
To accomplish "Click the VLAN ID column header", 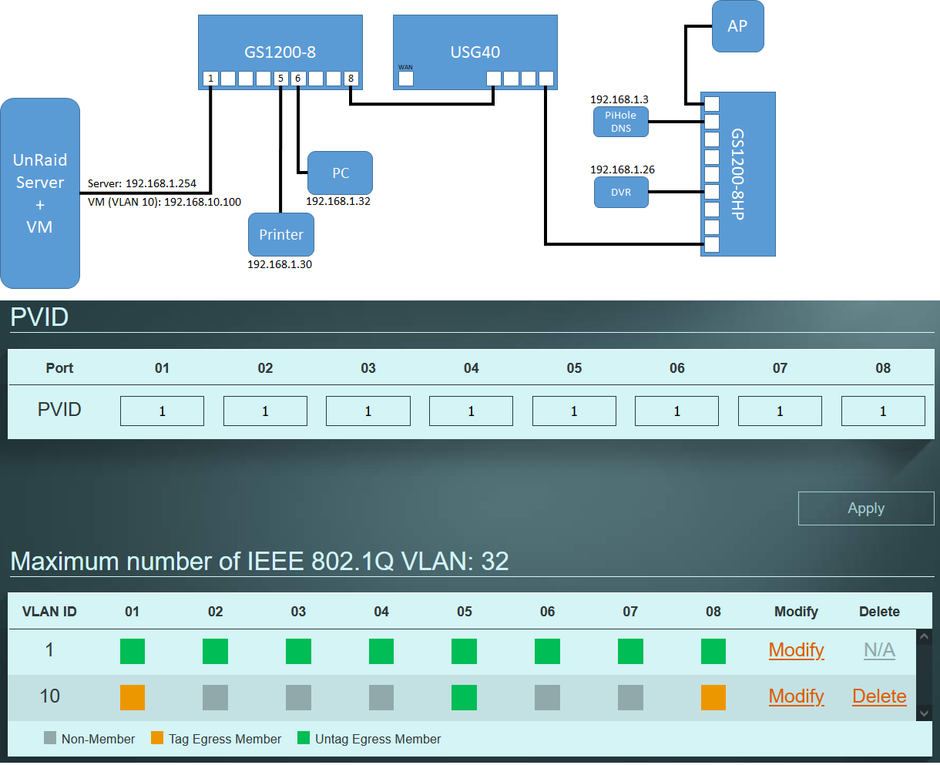I will pos(49,612).
